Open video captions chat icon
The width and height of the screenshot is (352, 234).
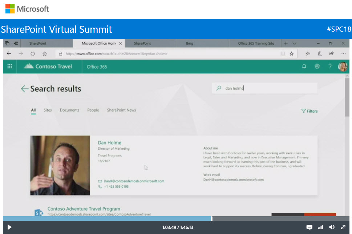tap(309, 227)
